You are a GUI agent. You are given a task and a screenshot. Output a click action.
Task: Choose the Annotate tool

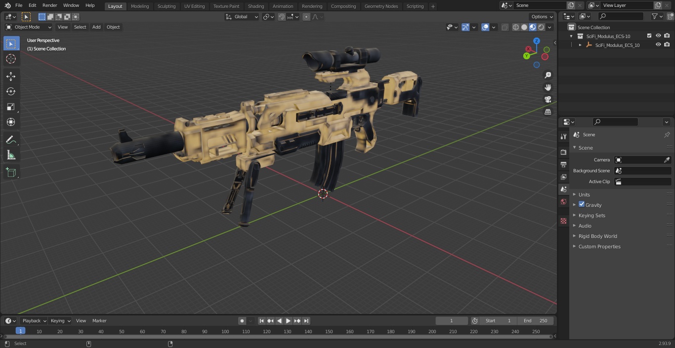click(x=11, y=140)
